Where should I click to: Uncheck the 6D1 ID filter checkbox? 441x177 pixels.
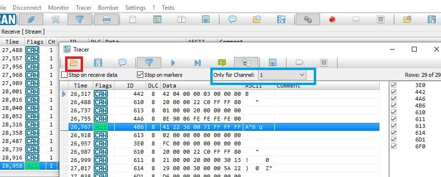click(x=394, y=139)
